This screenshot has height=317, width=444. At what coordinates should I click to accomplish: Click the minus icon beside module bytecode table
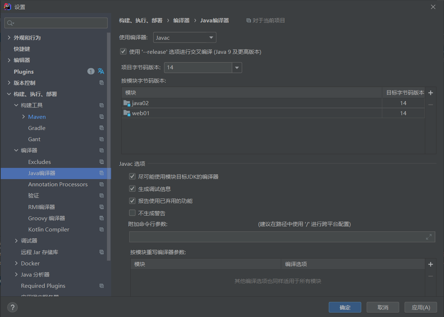pos(430,105)
